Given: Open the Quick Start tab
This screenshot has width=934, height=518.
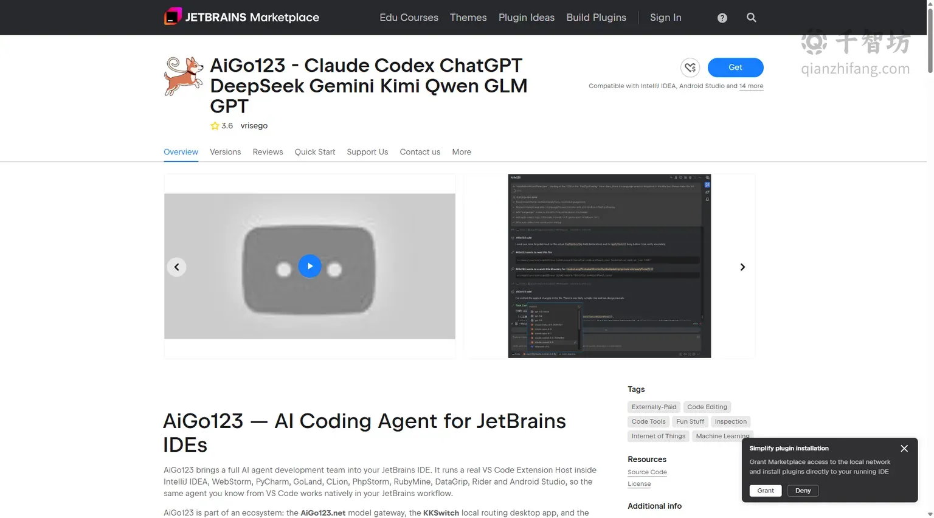Looking at the screenshot, I should [x=315, y=152].
